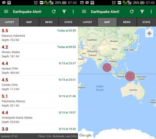Screen dimensions: 156x139
Task: Switch to LATEST tab in right screen
Action: [88, 22]
